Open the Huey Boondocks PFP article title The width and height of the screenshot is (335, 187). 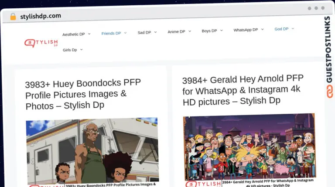click(83, 94)
